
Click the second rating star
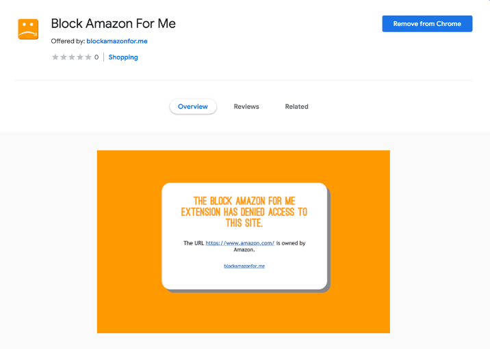click(x=64, y=57)
